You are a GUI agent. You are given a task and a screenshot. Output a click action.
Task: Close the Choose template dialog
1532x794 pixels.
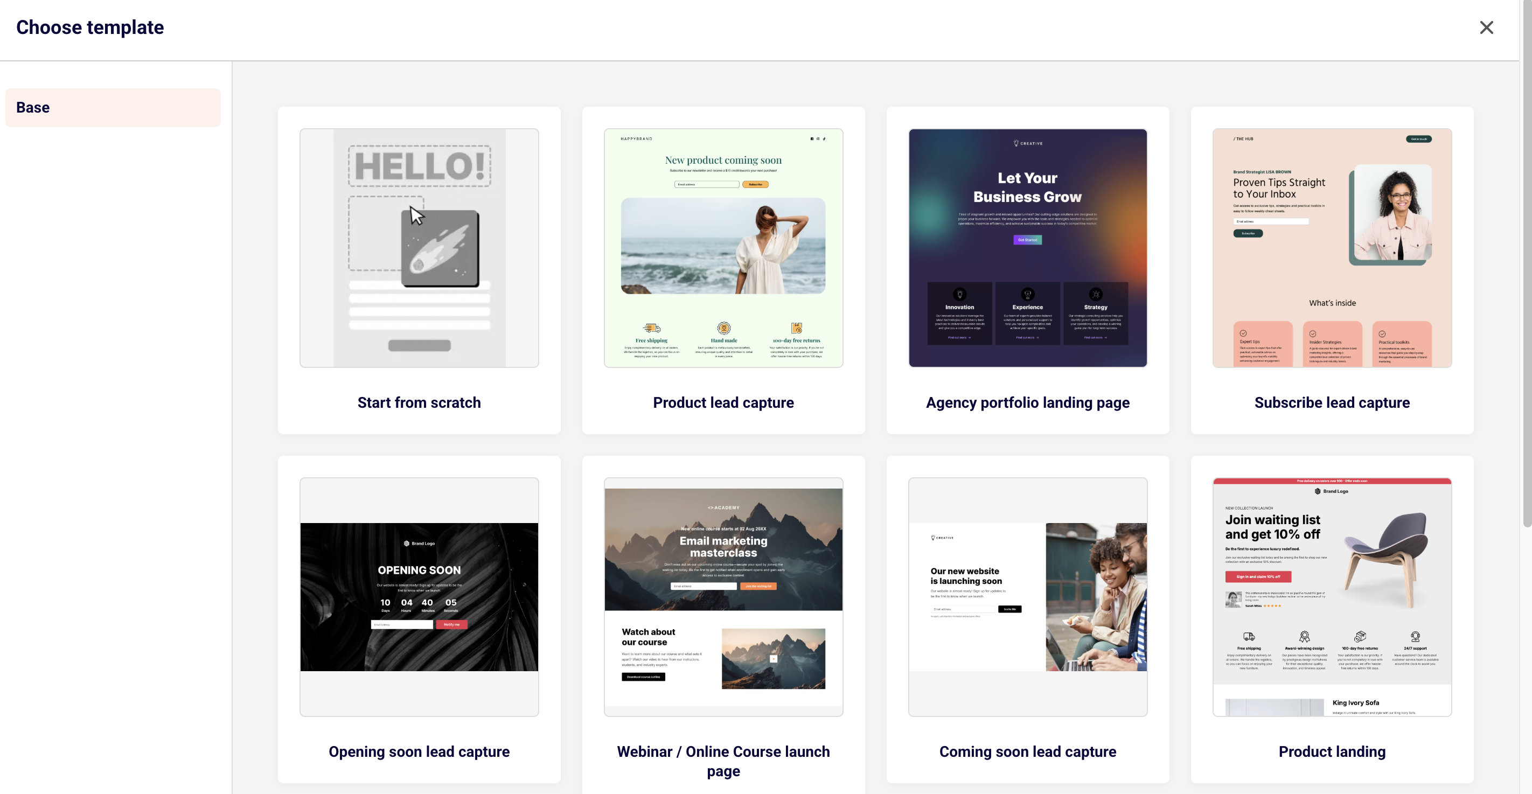(1486, 27)
